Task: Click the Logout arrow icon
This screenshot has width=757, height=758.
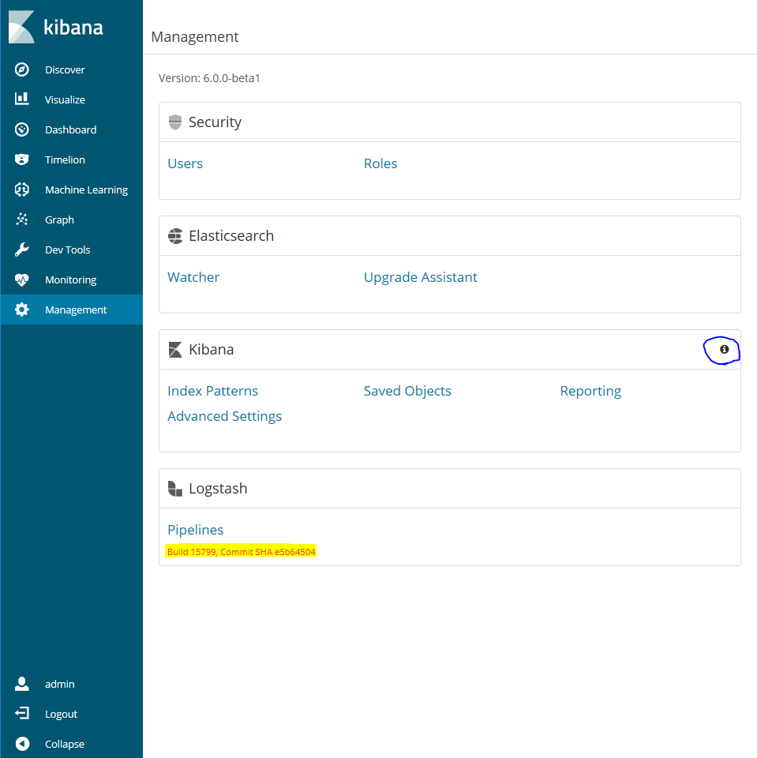Action: [22, 714]
